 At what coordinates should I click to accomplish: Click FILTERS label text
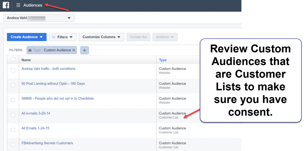click(x=16, y=50)
